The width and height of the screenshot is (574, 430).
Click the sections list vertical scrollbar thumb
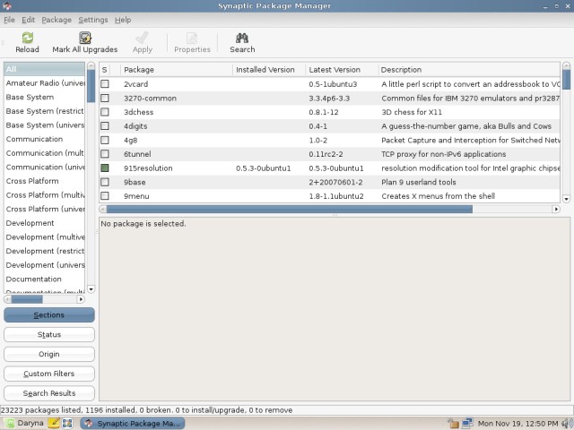(x=91, y=86)
